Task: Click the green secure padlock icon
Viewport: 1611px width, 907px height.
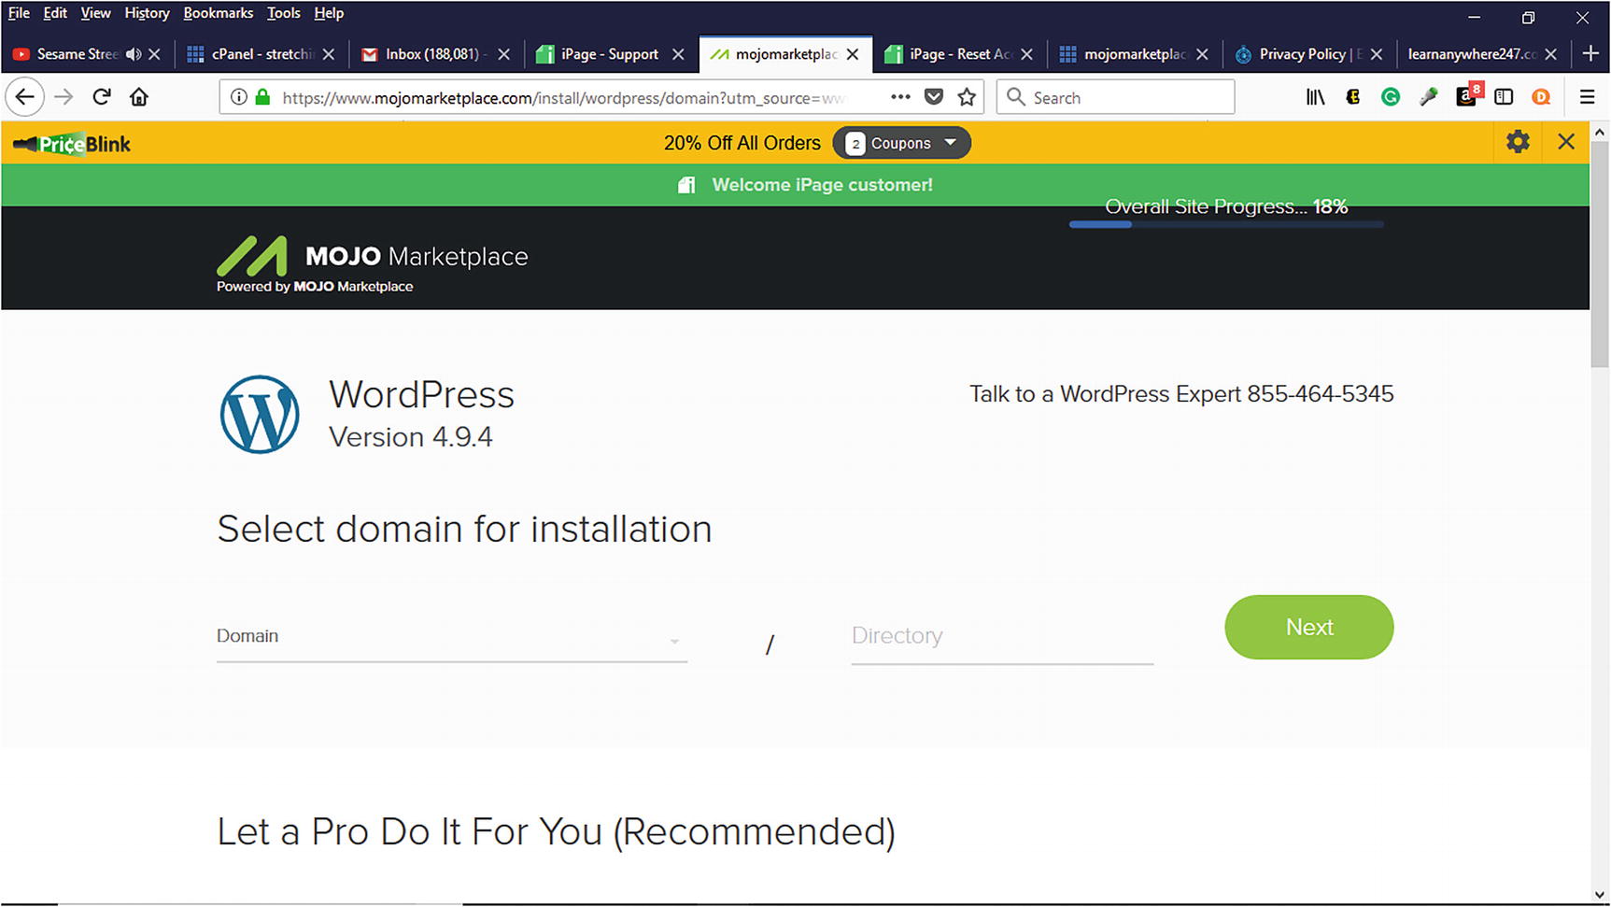Action: [262, 97]
